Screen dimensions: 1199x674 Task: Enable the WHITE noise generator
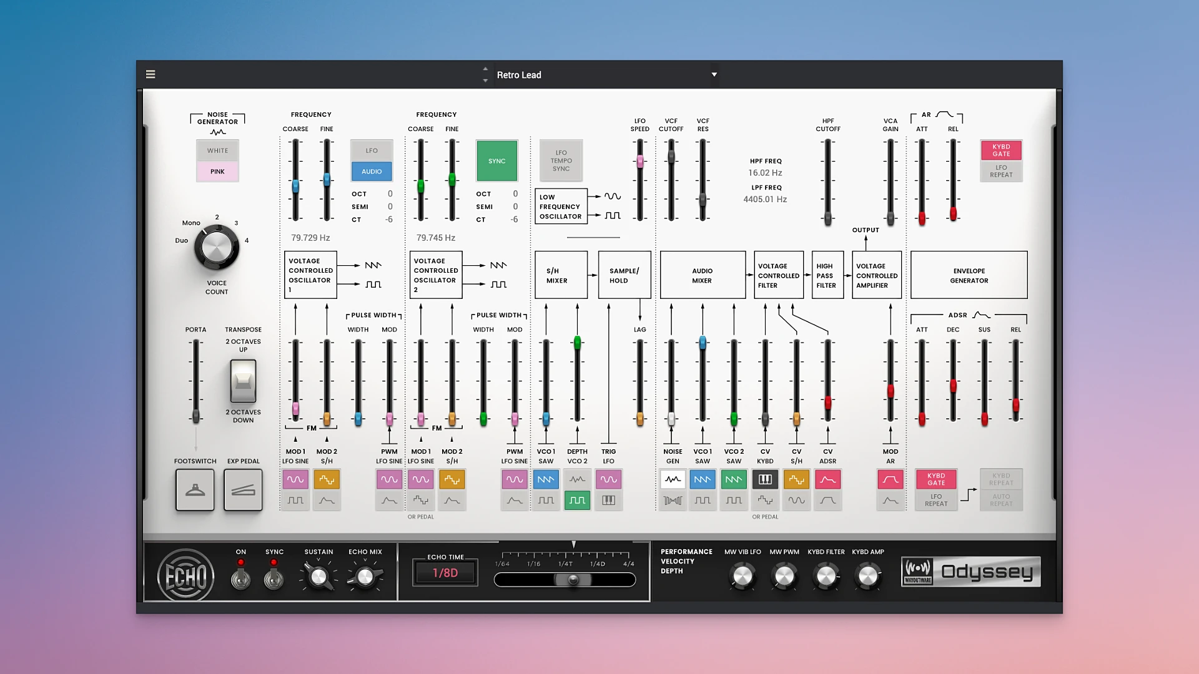(x=217, y=150)
